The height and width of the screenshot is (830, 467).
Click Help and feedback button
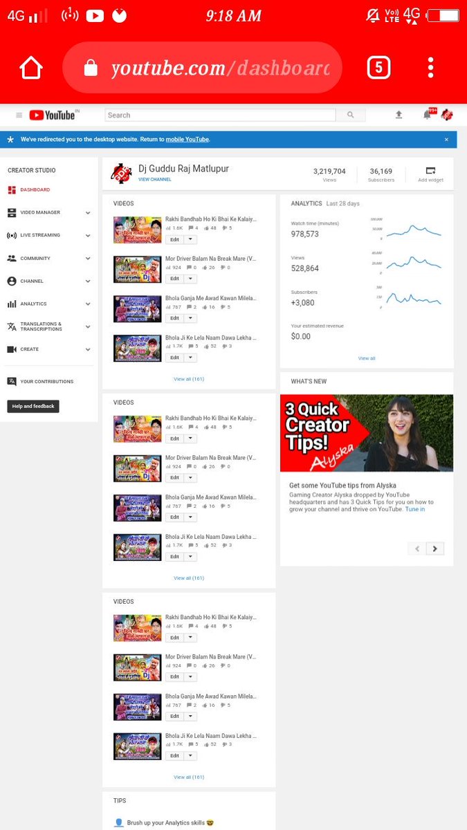[x=33, y=406]
